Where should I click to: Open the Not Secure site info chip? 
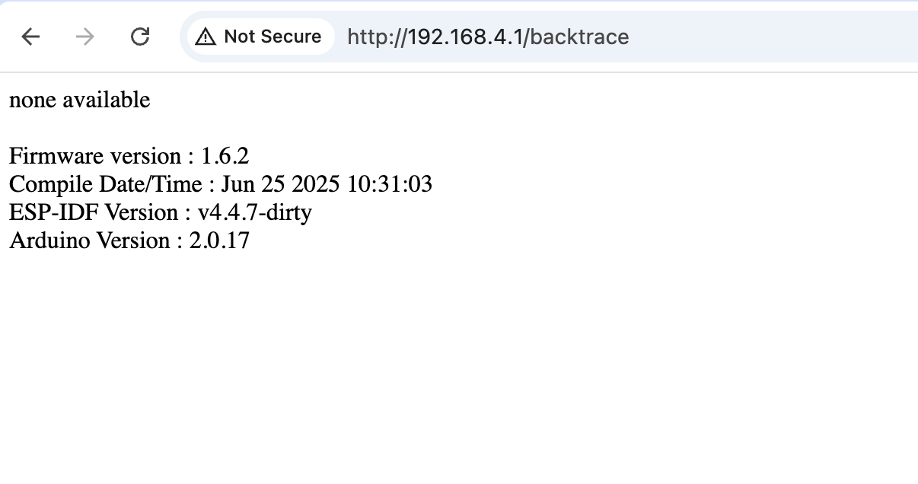pyautogui.click(x=259, y=37)
